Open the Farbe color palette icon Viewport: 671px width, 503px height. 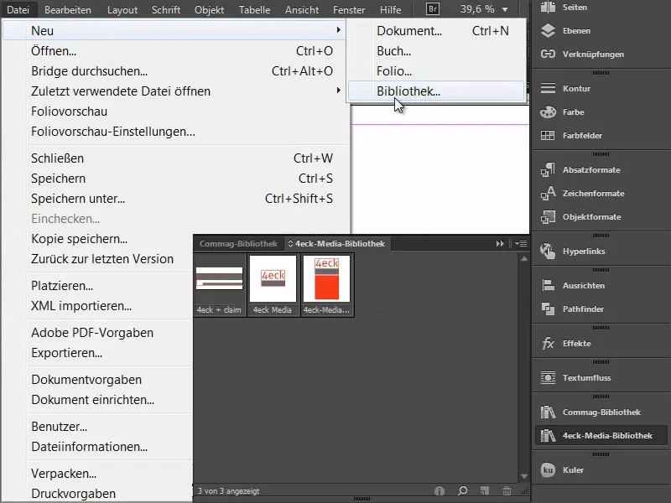548,111
